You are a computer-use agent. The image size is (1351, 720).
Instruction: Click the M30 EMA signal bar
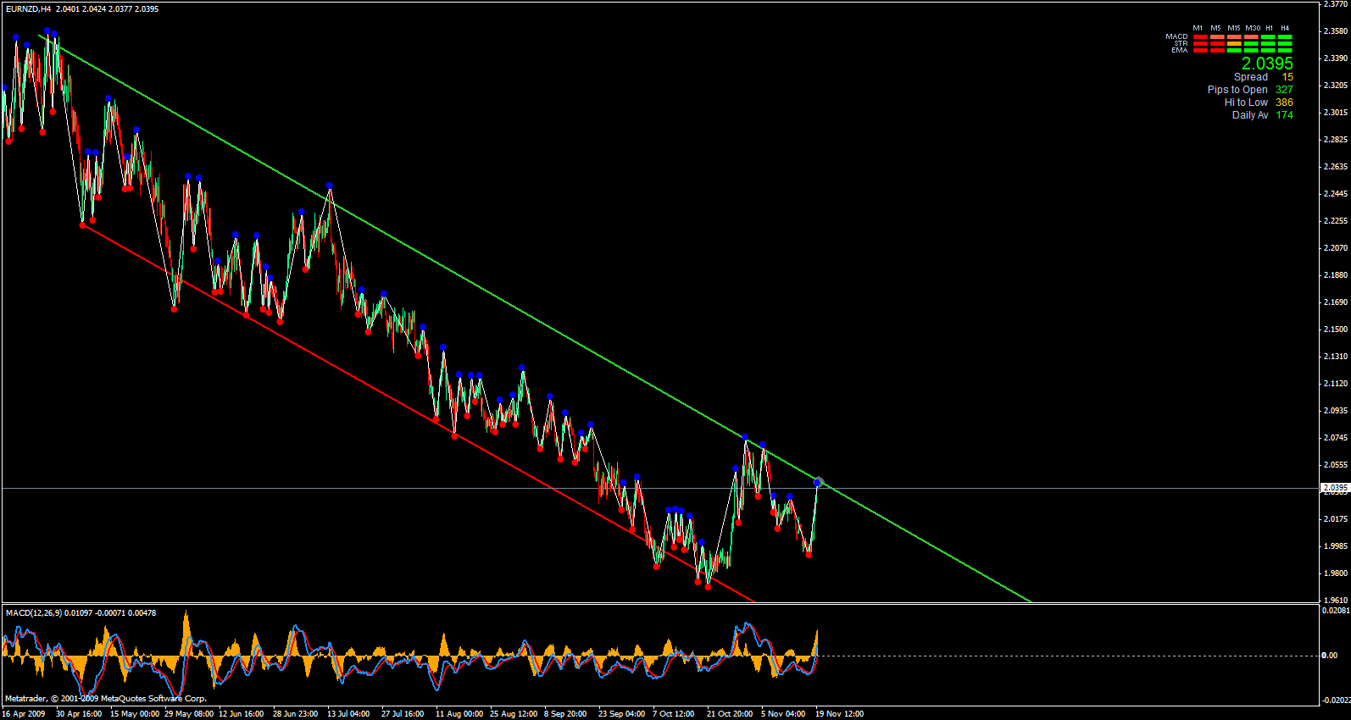coord(1251,51)
